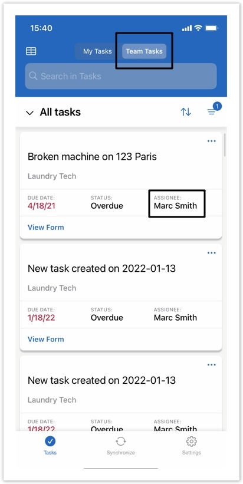The width and height of the screenshot is (243, 484).
Task: Open Broken machine on 123 Paris task
Action: coord(93,157)
